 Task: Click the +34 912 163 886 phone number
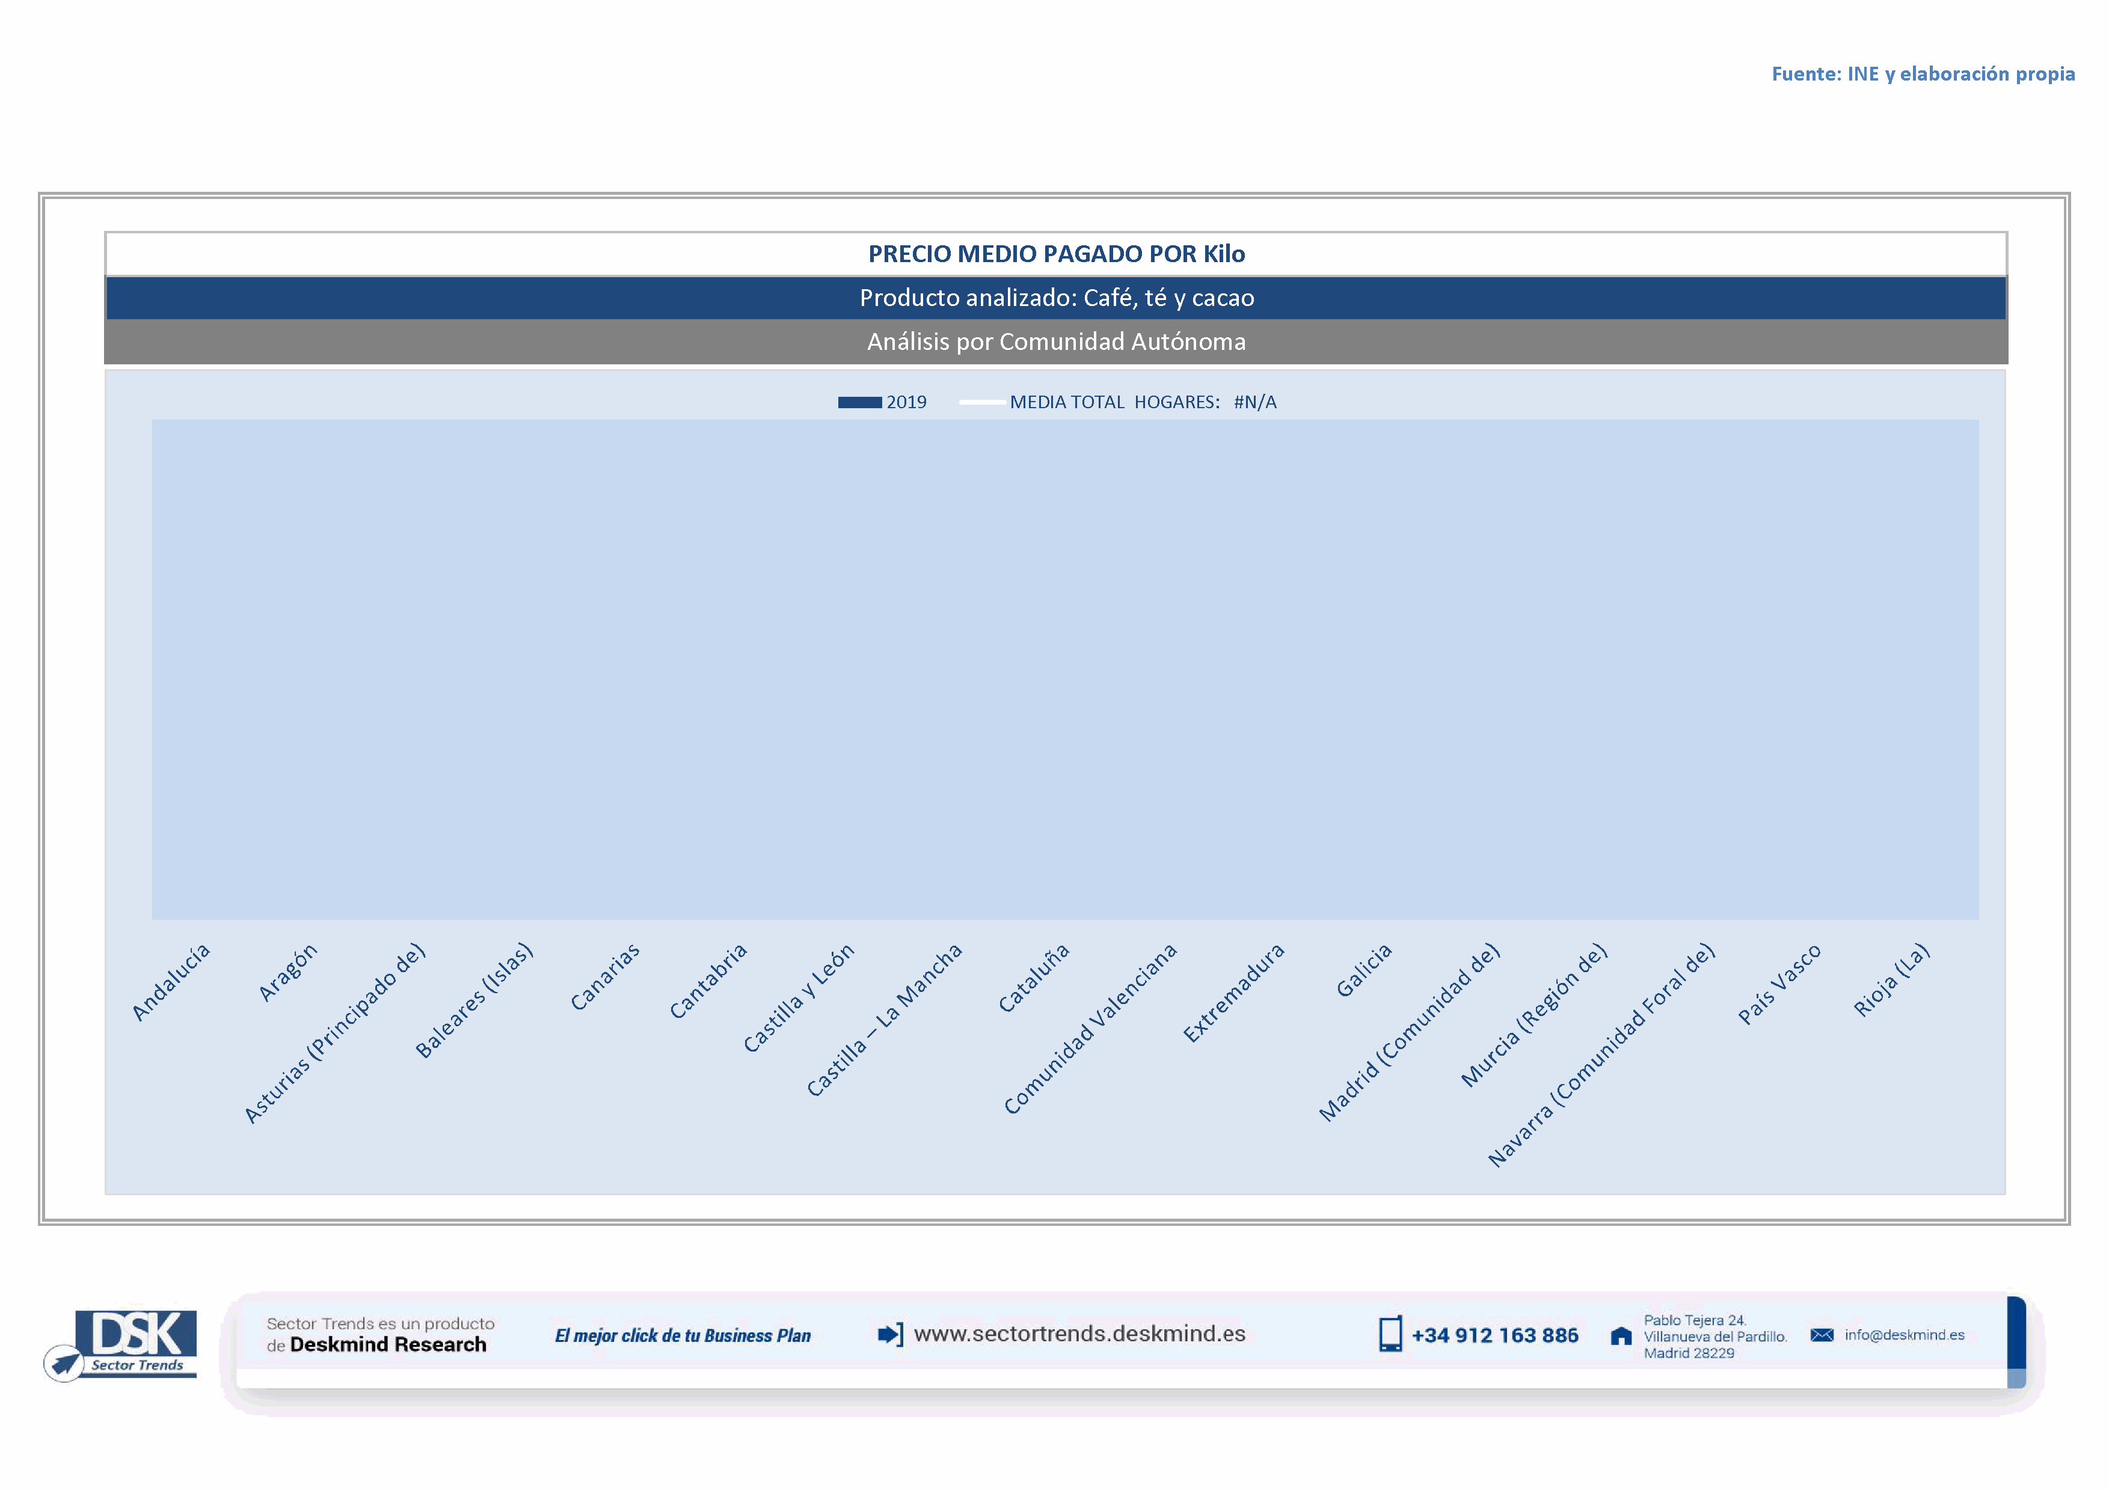pyautogui.click(x=1494, y=1335)
